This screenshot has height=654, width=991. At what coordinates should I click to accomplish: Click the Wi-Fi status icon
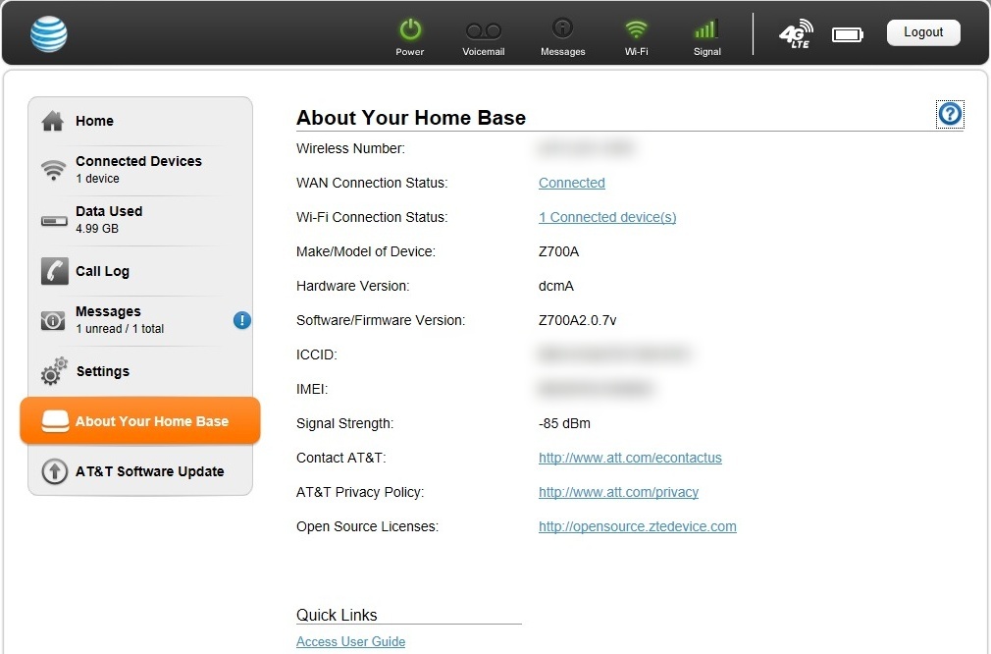click(636, 29)
